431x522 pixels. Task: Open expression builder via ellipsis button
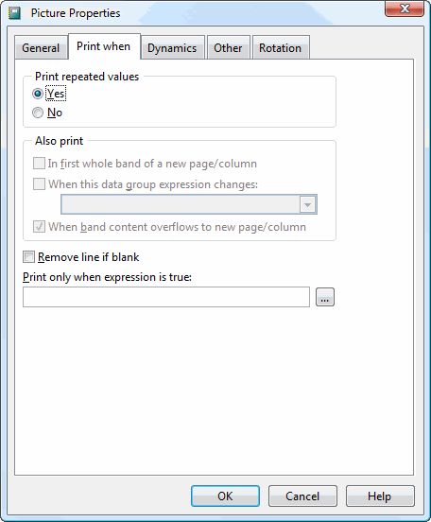[x=325, y=297]
